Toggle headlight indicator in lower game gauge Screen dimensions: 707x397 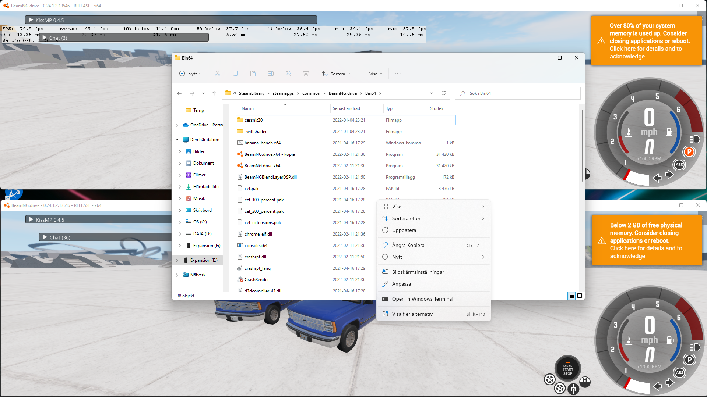[x=695, y=347]
